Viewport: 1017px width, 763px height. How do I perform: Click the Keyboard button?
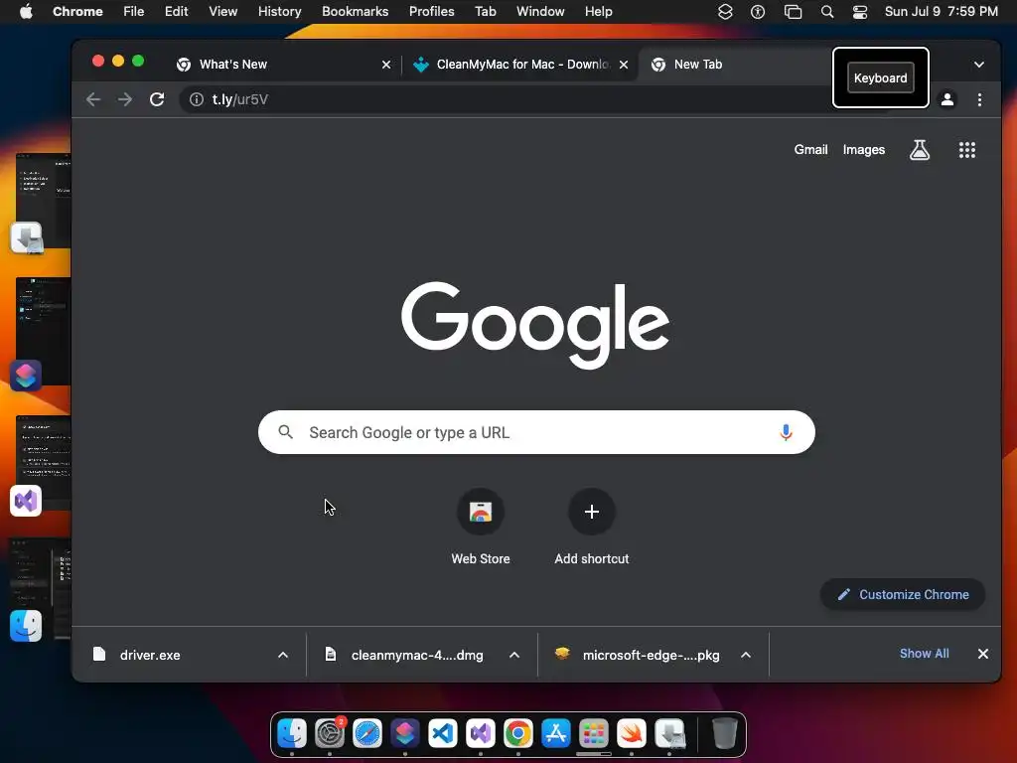tap(880, 77)
